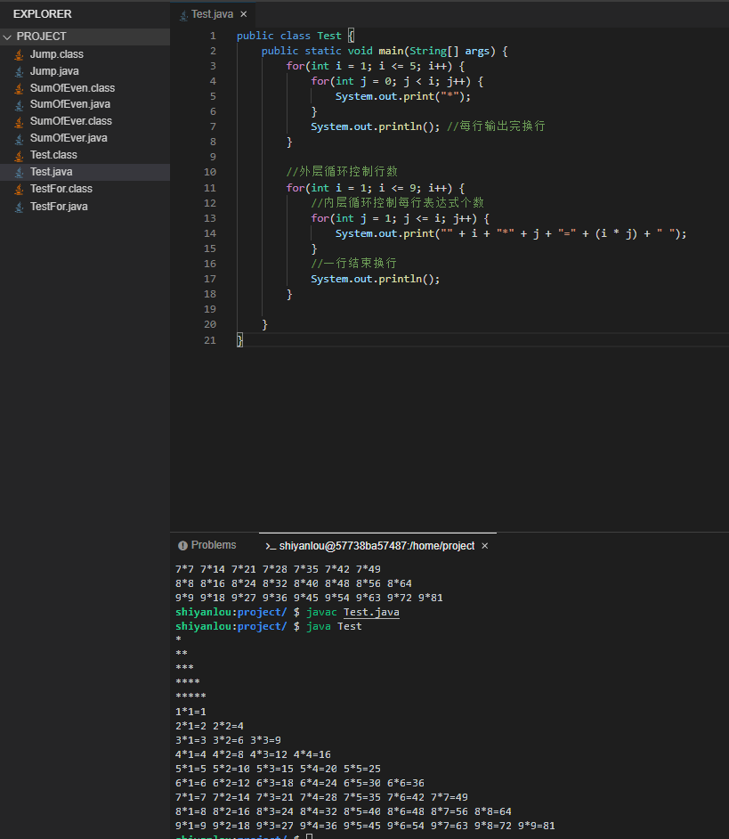Click the PROJECT section title

point(41,37)
